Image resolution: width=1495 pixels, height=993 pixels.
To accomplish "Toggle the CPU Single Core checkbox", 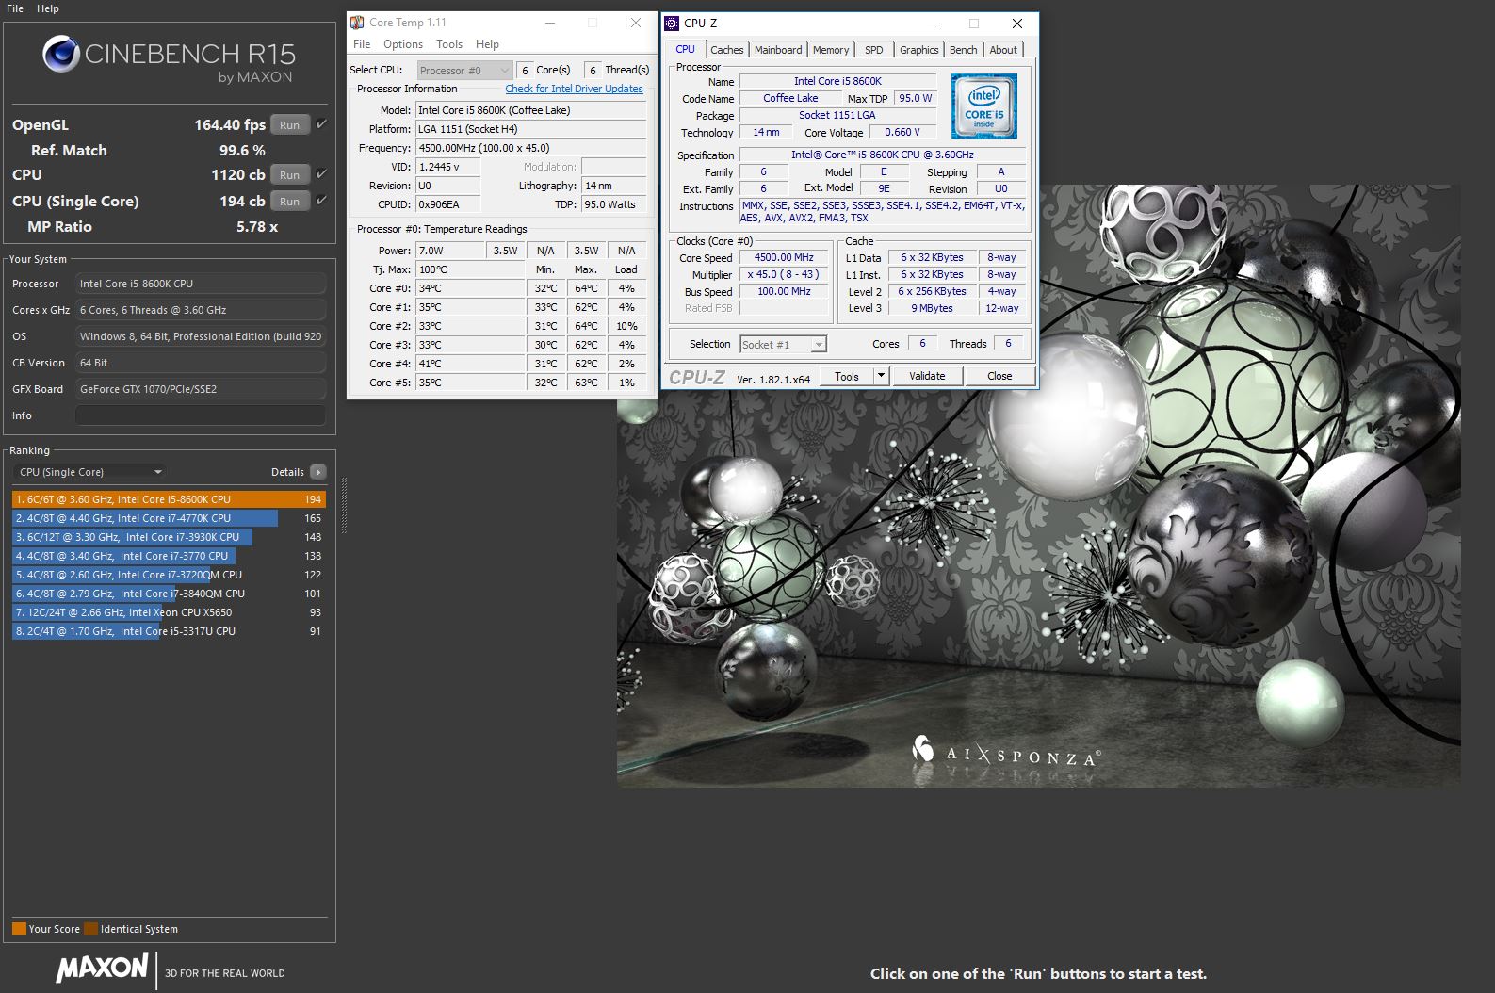I will pyautogui.click(x=321, y=201).
